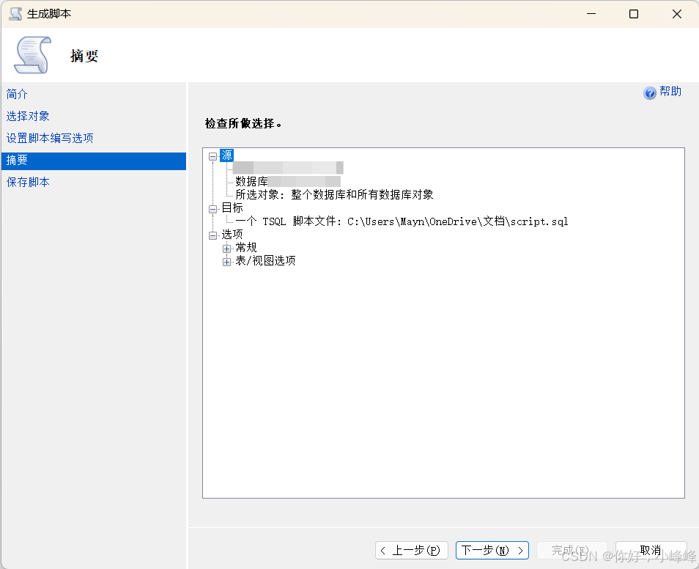Screen dimensions: 699x569
Task: Collapse the 选项 tree node
Action: (212, 234)
